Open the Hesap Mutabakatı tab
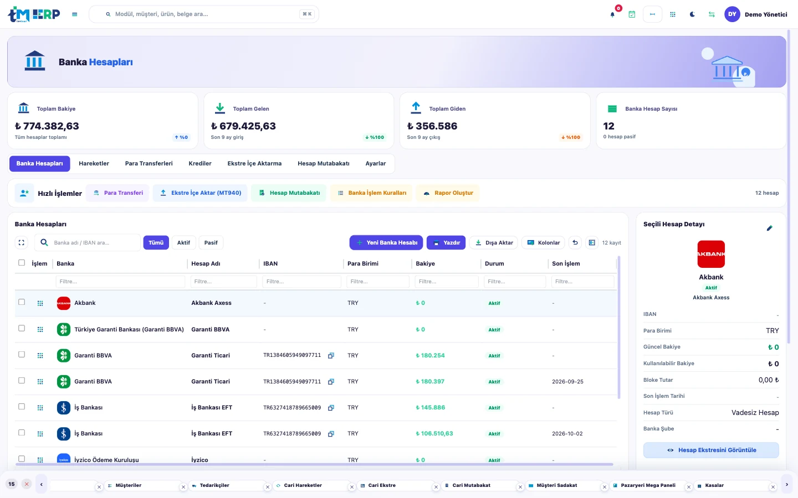This screenshot has width=798, height=498. [324, 164]
